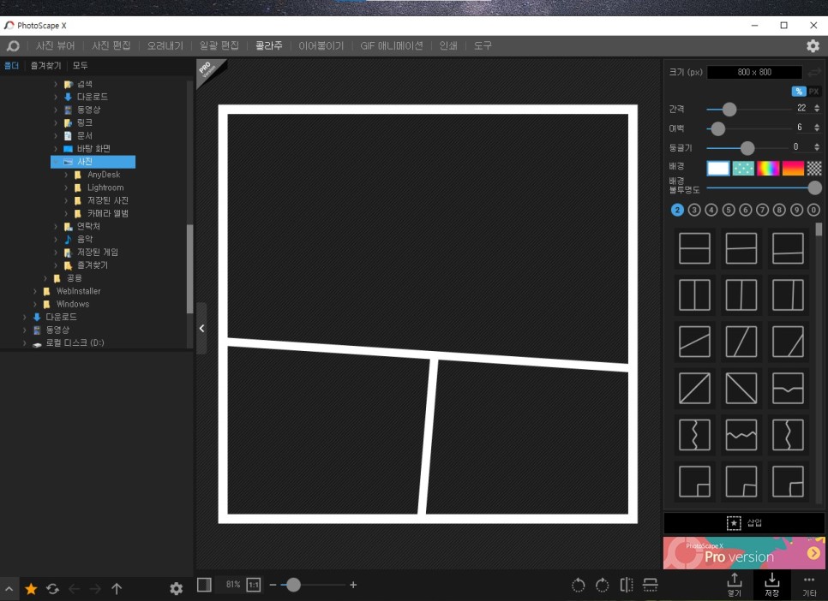Expand the Windows folder
Image resolution: width=828 pixels, height=601 pixels.
(x=35, y=304)
